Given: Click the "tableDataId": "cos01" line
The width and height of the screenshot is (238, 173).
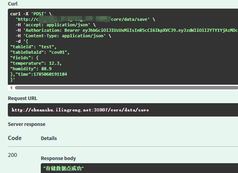Looking at the screenshot, I should pos(40,52).
